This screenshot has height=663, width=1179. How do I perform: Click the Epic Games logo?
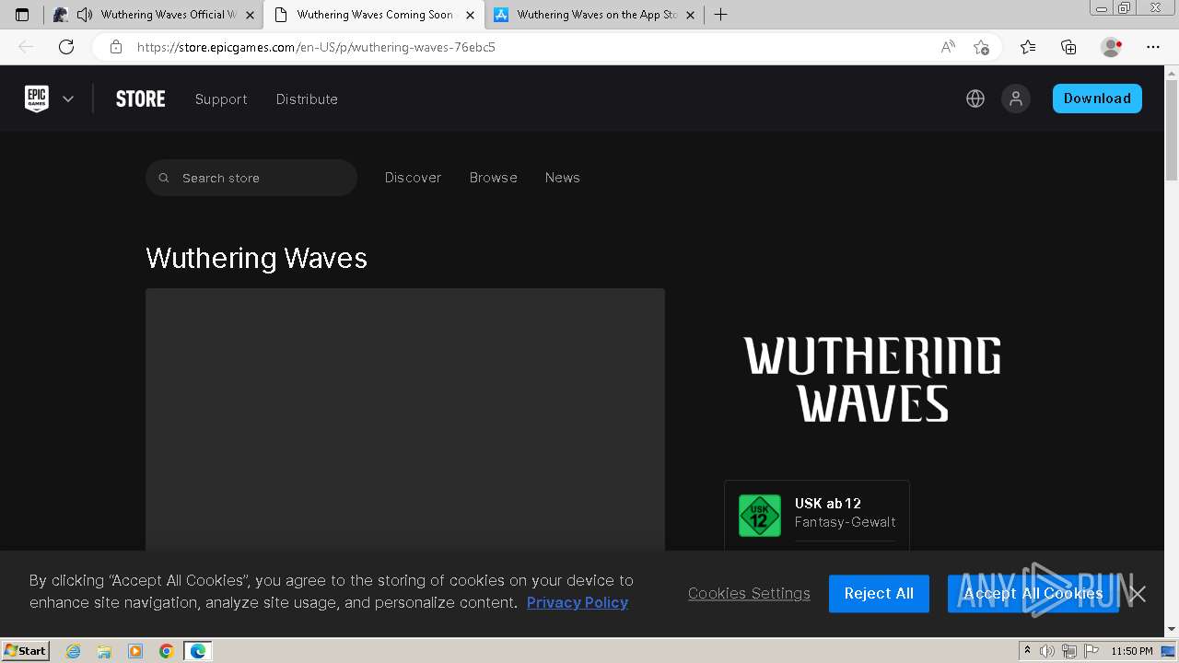pyautogui.click(x=37, y=99)
